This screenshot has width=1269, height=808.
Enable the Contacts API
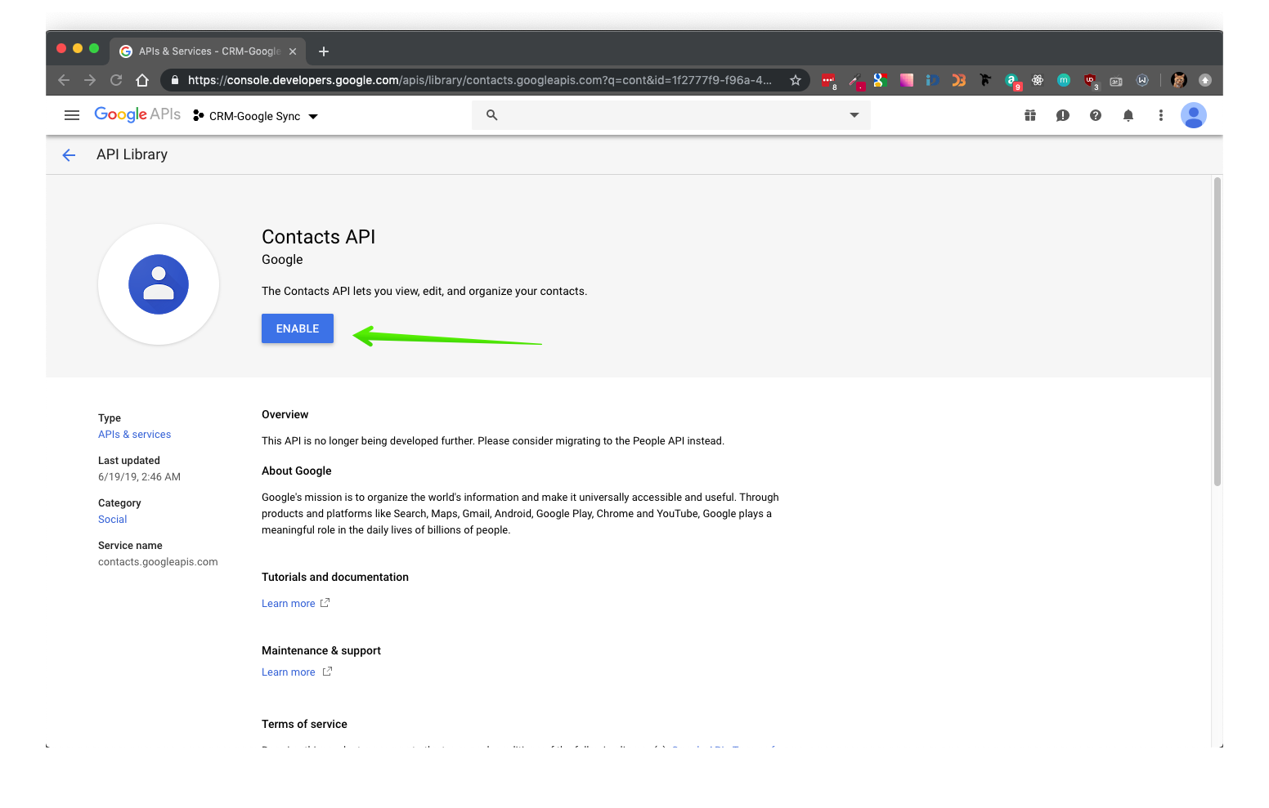298,328
